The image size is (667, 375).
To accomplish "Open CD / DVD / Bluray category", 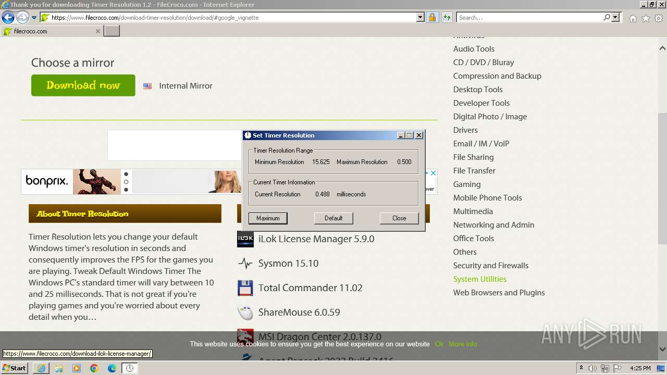I will pyautogui.click(x=484, y=63).
